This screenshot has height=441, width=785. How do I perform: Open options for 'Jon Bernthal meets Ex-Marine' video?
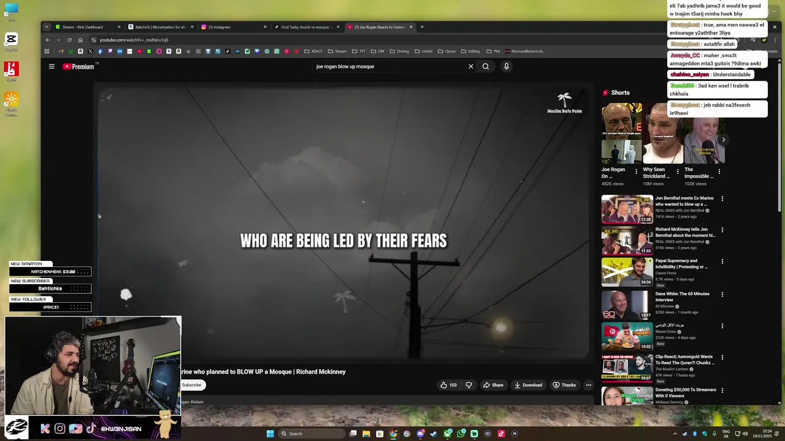point(722,198)
